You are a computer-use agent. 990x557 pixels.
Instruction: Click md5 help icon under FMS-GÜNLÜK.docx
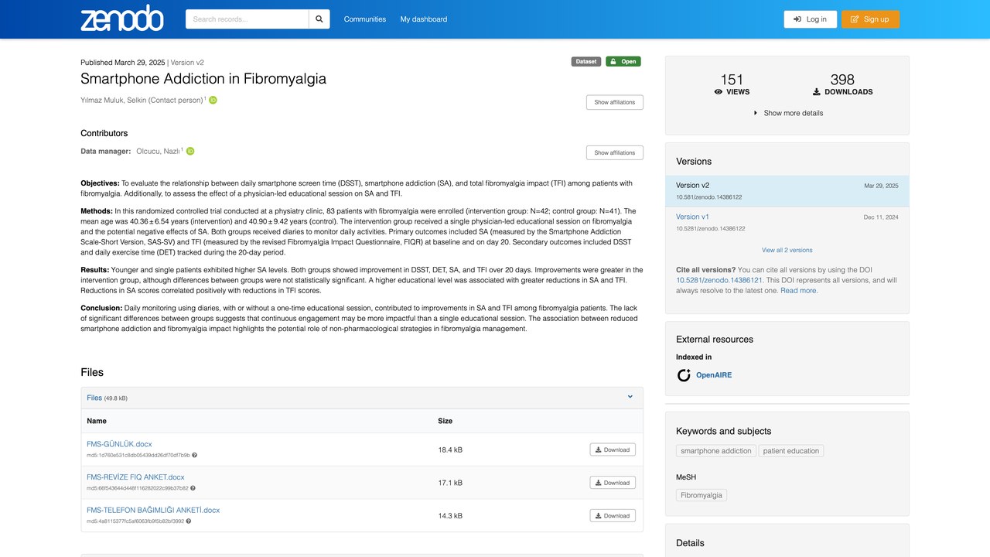[x=194, y=455]
